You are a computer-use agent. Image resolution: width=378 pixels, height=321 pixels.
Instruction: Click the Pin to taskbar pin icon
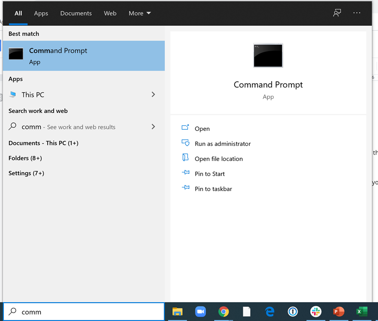pyautogui.click(x=185, y=187)
